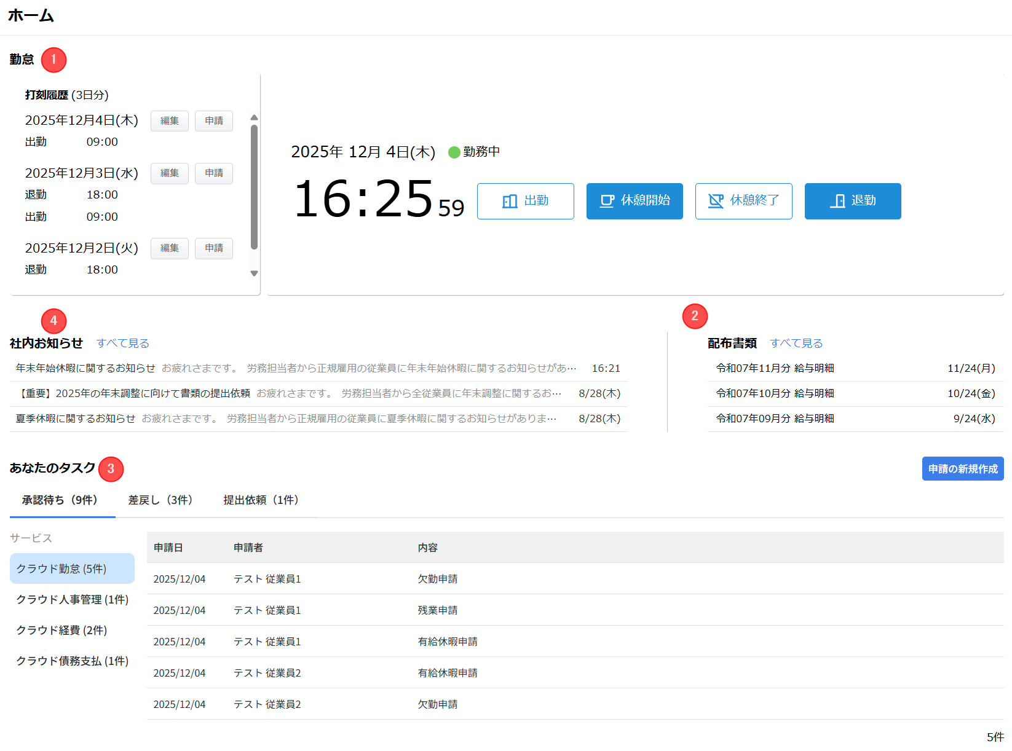Open すべて見る link next to 配布書類
Screen dimensions: 1012x751
point(796,344)
